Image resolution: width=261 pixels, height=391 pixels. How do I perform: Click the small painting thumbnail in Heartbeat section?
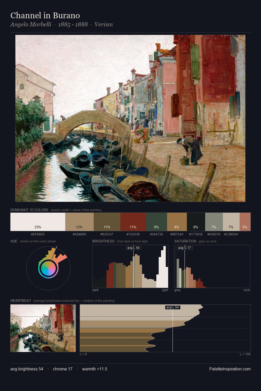43,328
